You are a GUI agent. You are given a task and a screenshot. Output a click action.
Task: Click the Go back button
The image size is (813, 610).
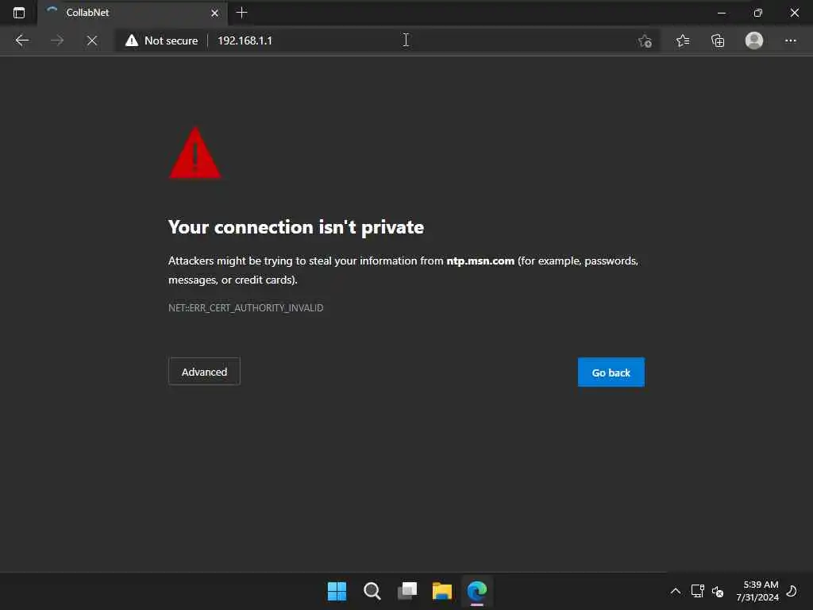tap(611, 373)
